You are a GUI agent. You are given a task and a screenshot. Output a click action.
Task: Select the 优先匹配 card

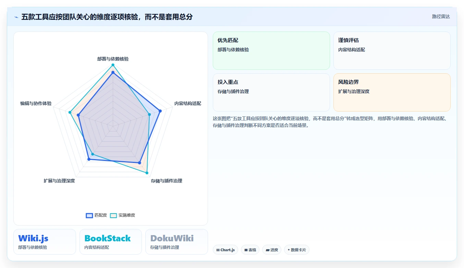pos(271,51)
